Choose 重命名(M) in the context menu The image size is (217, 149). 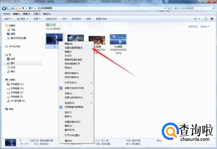coord(76,130)
